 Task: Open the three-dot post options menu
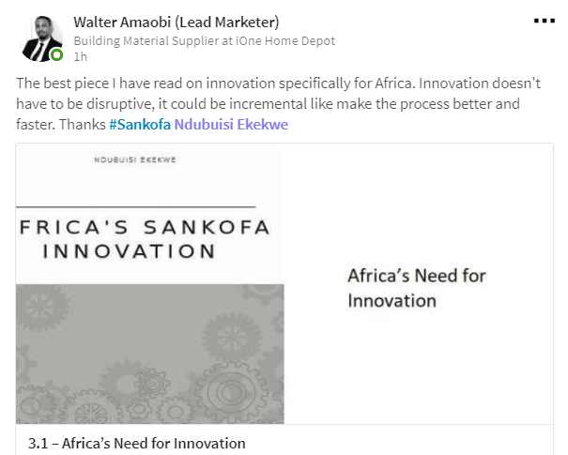(544, 21)
